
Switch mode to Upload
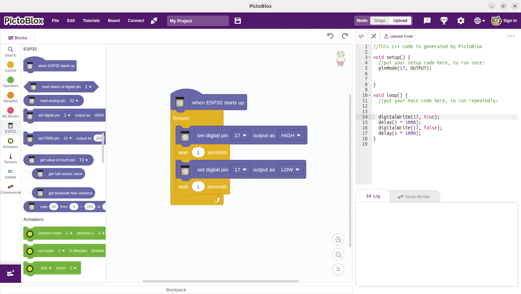pyautogui.click(x=400, y=21)
